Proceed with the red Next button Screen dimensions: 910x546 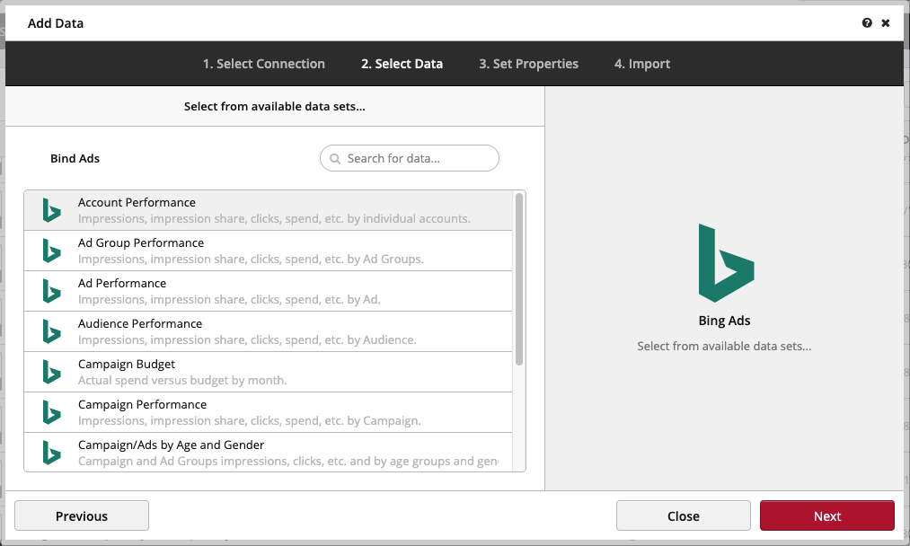tap(827, 515)
